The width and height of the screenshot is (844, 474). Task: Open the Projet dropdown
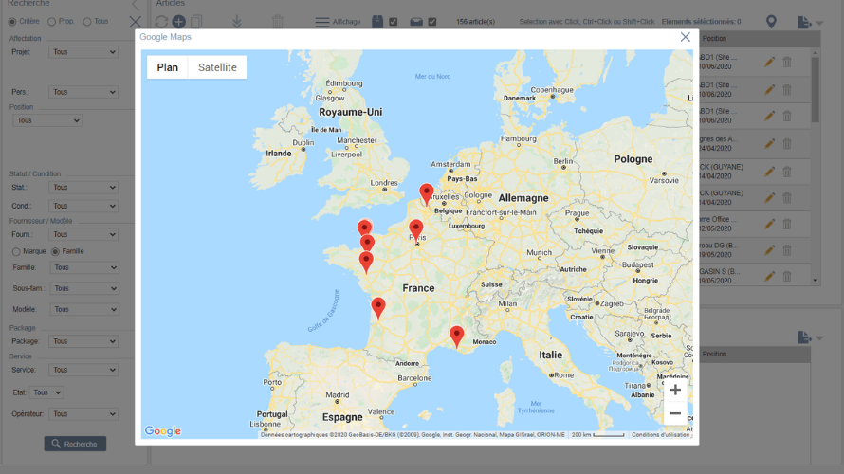(x=83, y=52)
